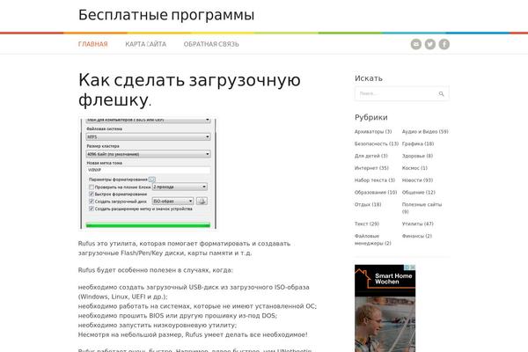Image resolution: width=528 pixels, height=352 pixels.
Task: Go to ГЛАВНАЯ menu item
Action: tap(93, 44)
